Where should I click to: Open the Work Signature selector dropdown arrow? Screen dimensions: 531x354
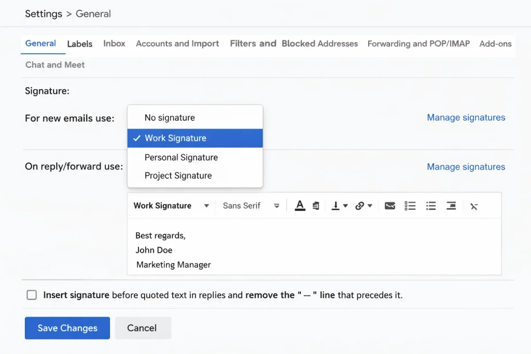[x=206, y=206]
